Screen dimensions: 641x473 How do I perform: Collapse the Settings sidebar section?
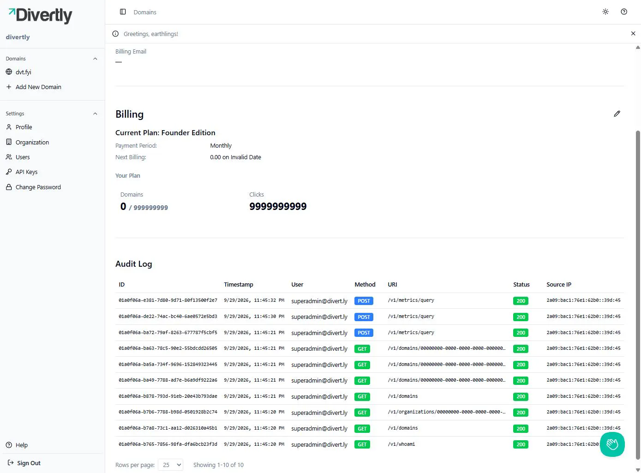(95, 114)
